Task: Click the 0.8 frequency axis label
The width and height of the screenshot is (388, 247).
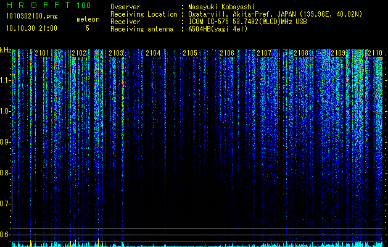Action: tap(5, 173)
